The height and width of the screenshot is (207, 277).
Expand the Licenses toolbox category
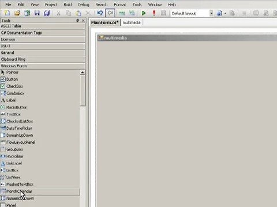tap(43, 40)
